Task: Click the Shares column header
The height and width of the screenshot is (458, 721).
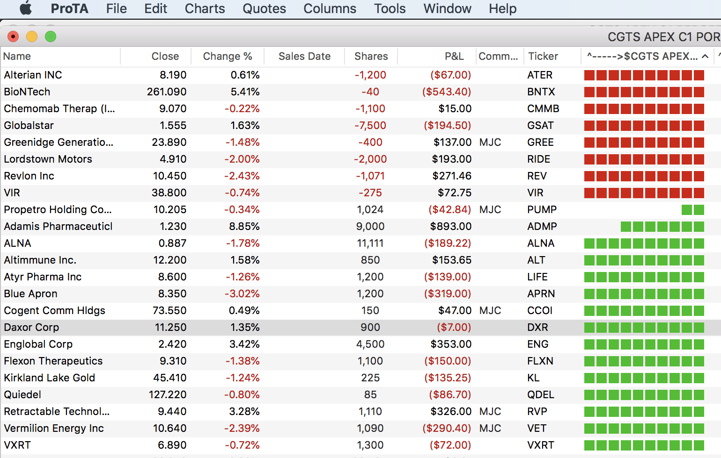Action: coord(371,57)
